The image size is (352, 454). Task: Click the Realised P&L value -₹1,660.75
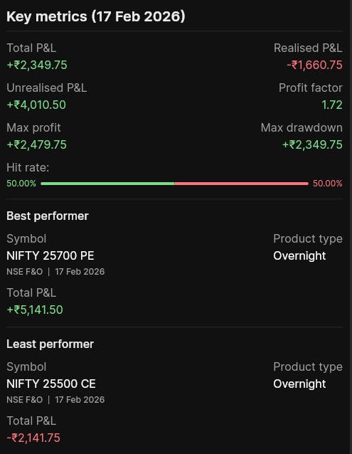point(314,65)
